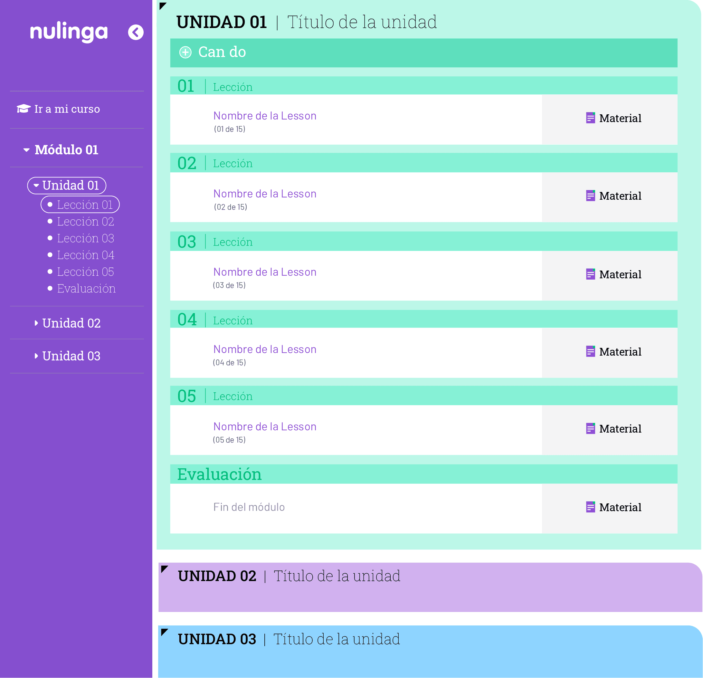
Task: Click the (03 de 15) counter text
Action: coord(229,286)
